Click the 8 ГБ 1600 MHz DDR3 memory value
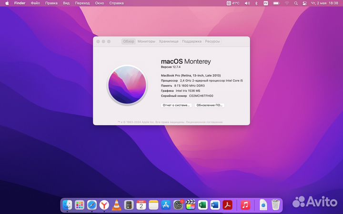The width and height of the screenshot is (343, 214). point(190,86)
